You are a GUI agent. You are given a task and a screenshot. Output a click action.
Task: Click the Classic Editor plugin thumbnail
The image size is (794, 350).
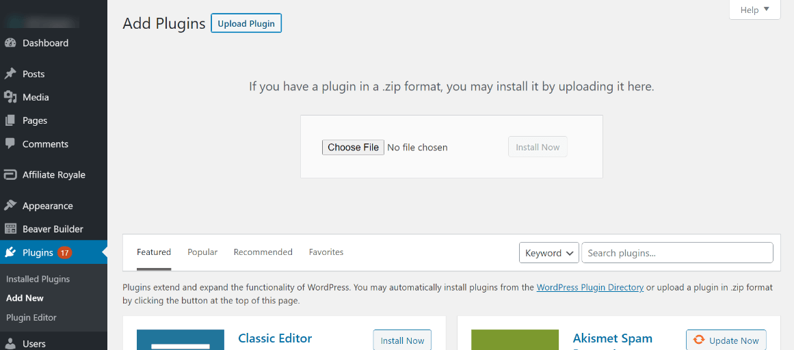click(x=181, y=340)
